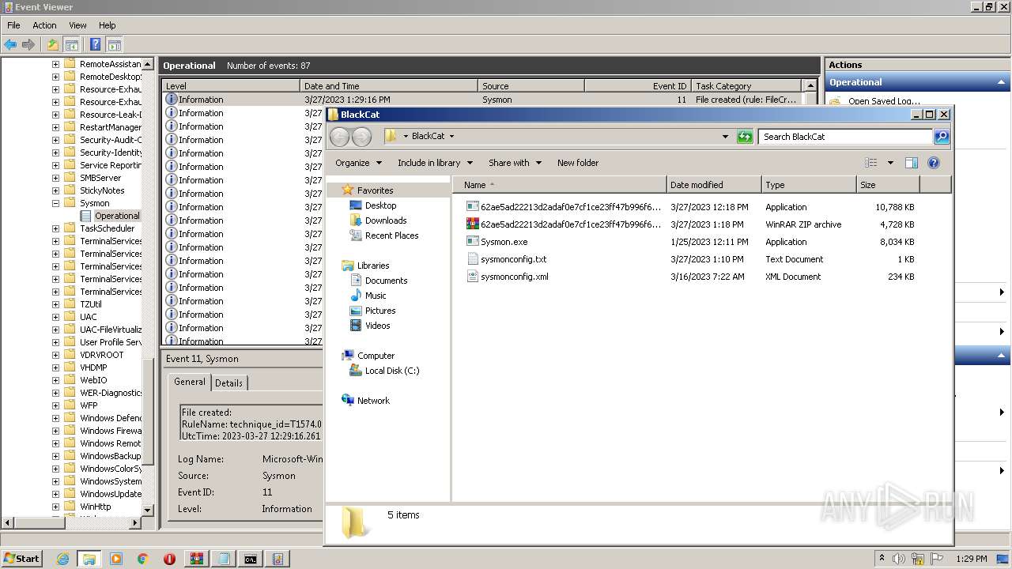Screen dimensions: 1012x569
Task: Open File menu in Event Viewer
Action: (13, 25)
